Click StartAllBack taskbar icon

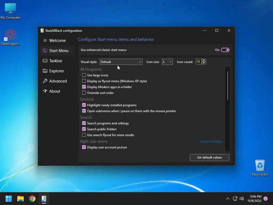click(x=44, y=199)
